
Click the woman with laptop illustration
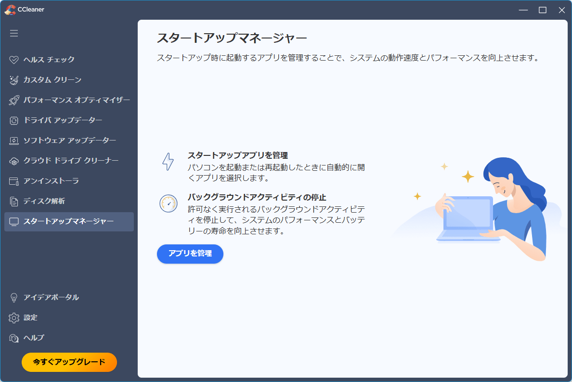click(491, 208)
